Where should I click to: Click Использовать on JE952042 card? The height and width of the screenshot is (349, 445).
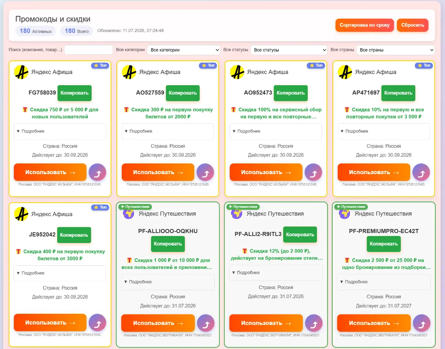point(50,322)
